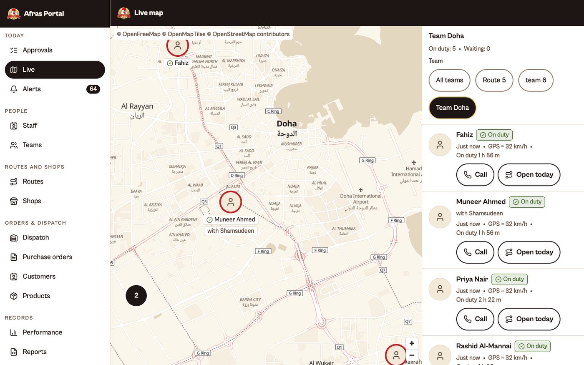
Task: Click the Shops storefront icon
Action: [x=14, y=201]
